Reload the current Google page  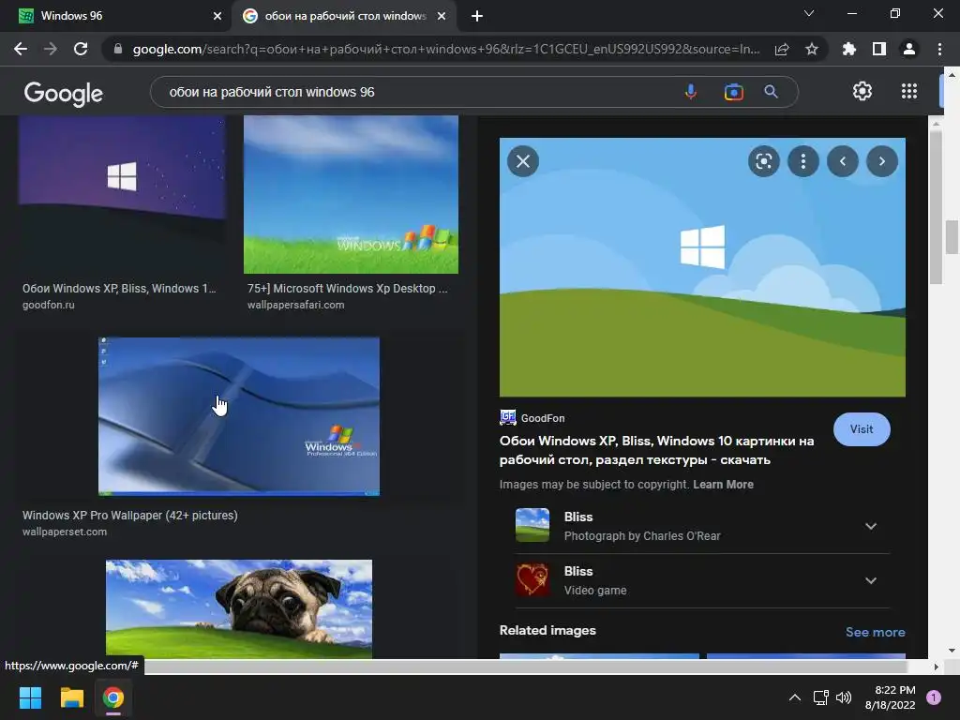81,49
